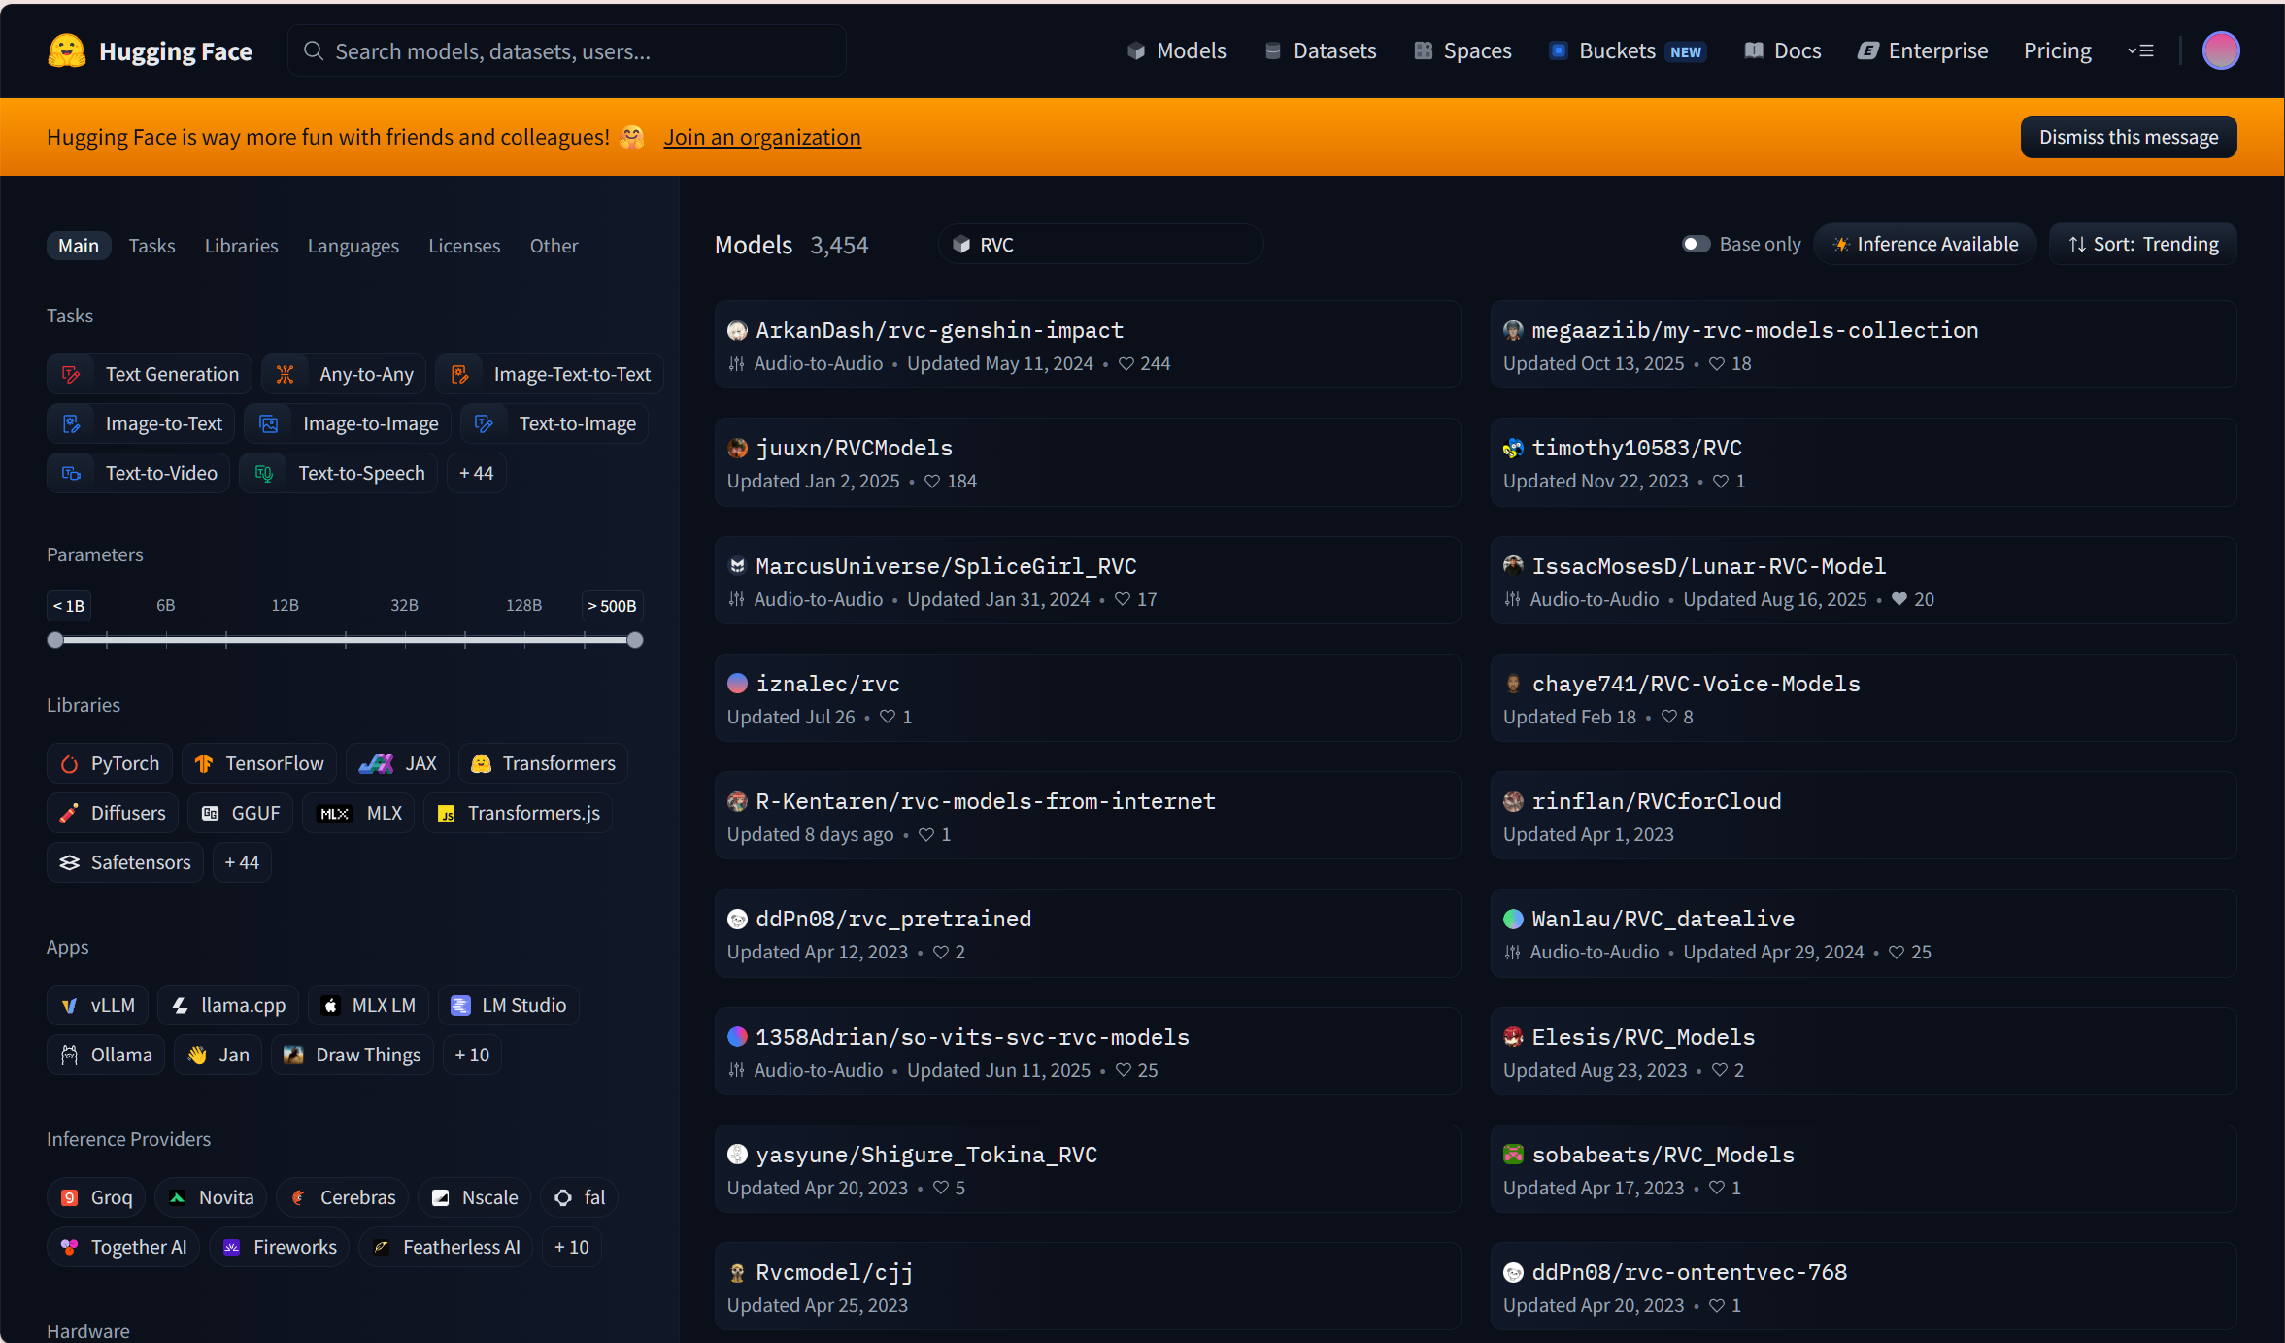Toggle the Base only switch
Screen dimensions: 2285x1343
point(1696,244)
